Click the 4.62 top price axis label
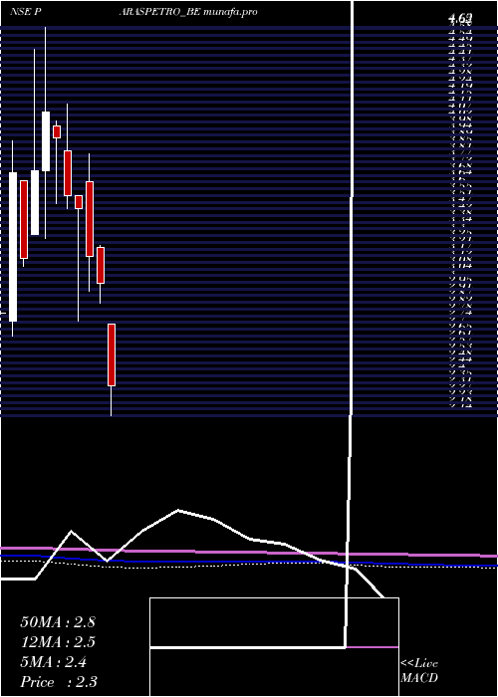 click(460, 18)
